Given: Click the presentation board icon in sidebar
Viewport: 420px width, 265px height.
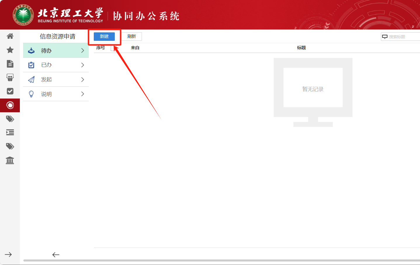Looking at the screenshot, I should tap(10, 78).
